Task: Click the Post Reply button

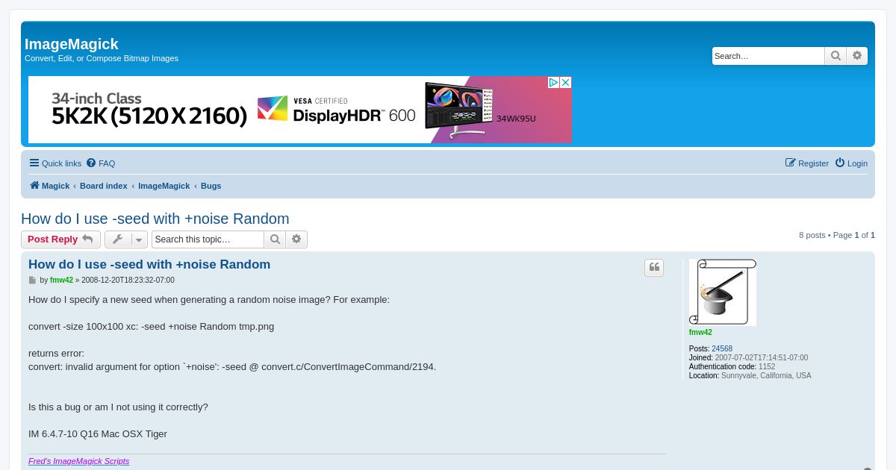Action: coord(60,239)
